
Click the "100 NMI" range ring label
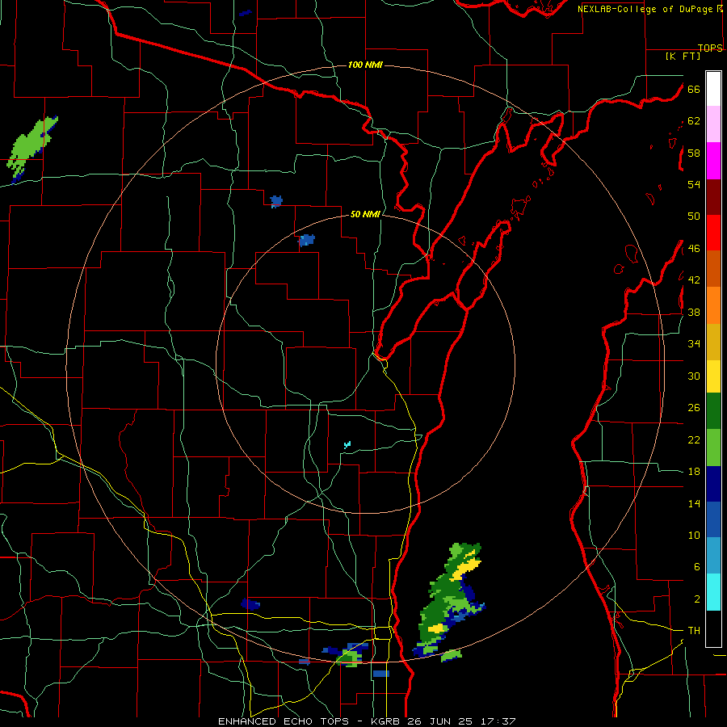[365, 65]
